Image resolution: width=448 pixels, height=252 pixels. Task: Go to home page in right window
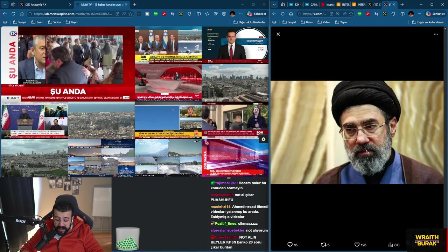click(x=291, y=14)
